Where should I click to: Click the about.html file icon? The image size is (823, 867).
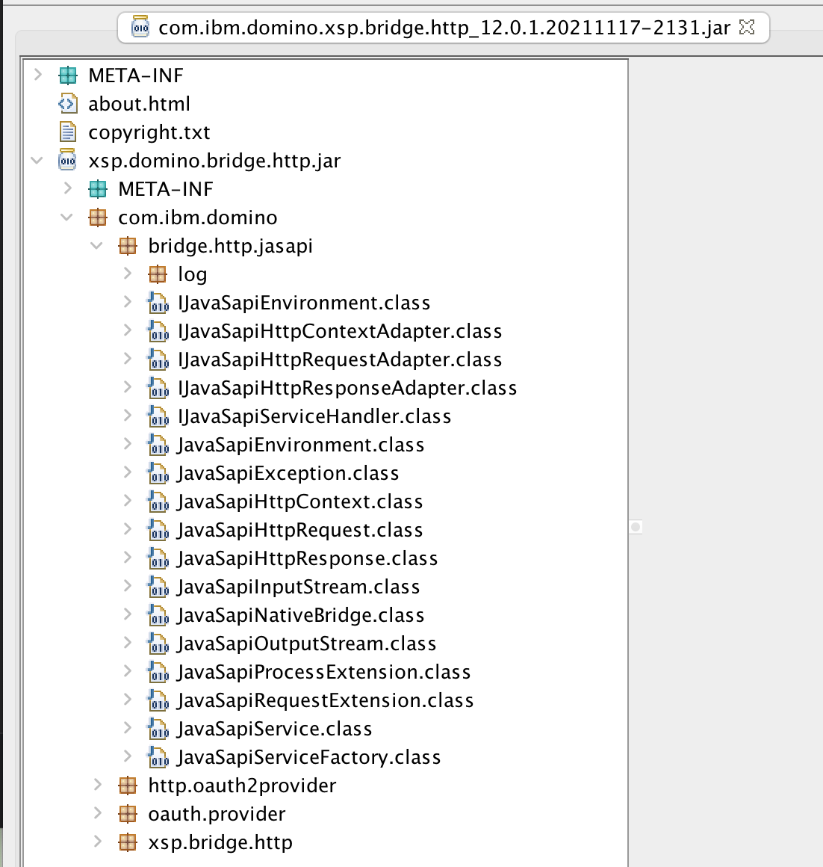(68, 104)
